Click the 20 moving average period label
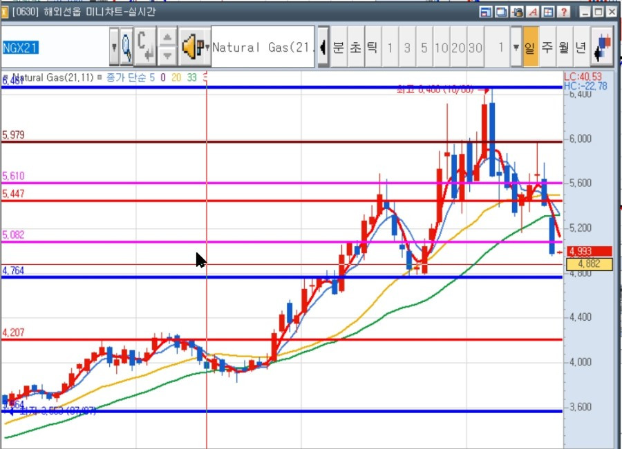 tap(176, 78)
